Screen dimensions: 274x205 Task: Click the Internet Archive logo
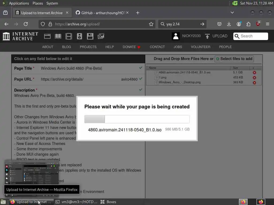[x=20, y=36]
